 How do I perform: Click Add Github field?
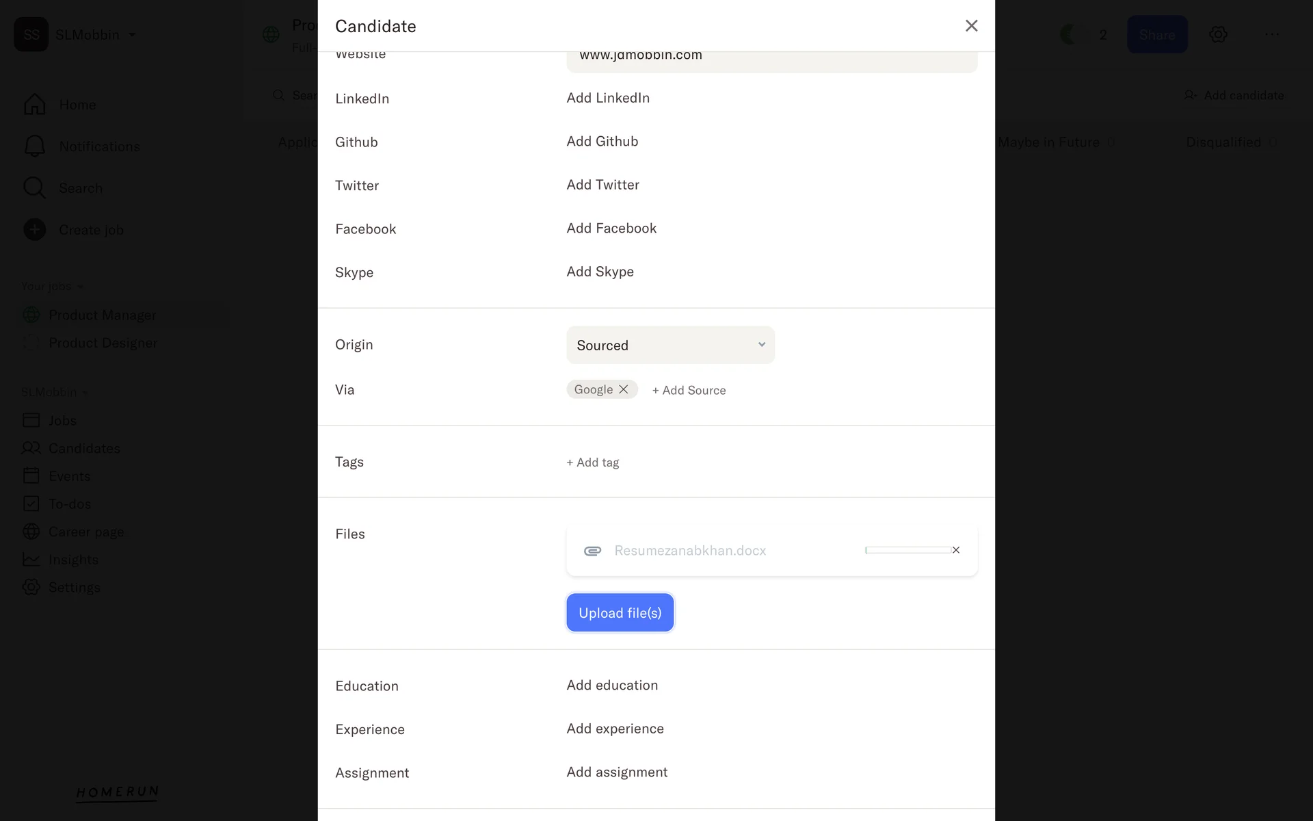click(602, 142)
